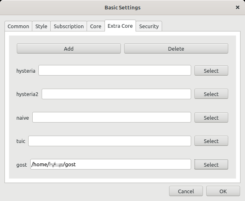Click Select for the hysteria2 core

[x=211, y=94]
